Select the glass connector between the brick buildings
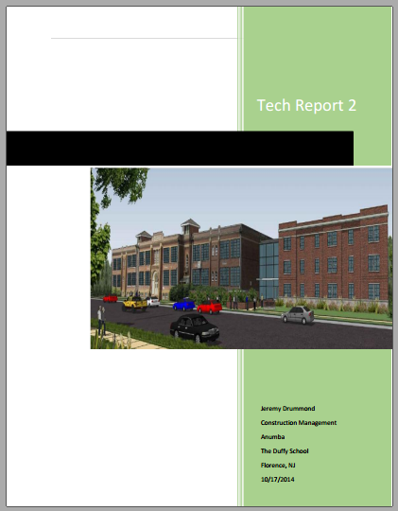This screenshot has width=398, height=511. coord(268,269)
